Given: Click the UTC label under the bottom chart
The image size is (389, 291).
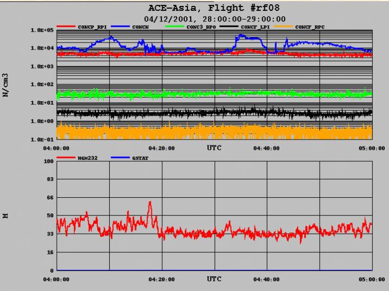Looking at the screenshot, I should click(214, 279).
